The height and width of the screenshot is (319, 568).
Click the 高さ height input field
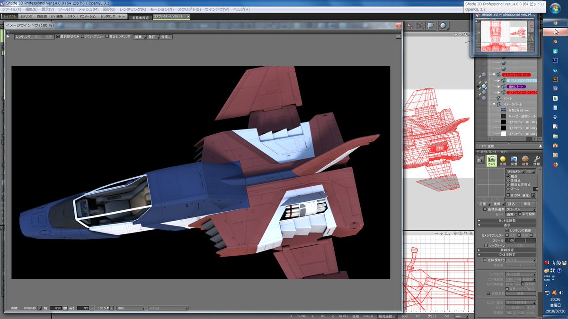coord(83,308)
